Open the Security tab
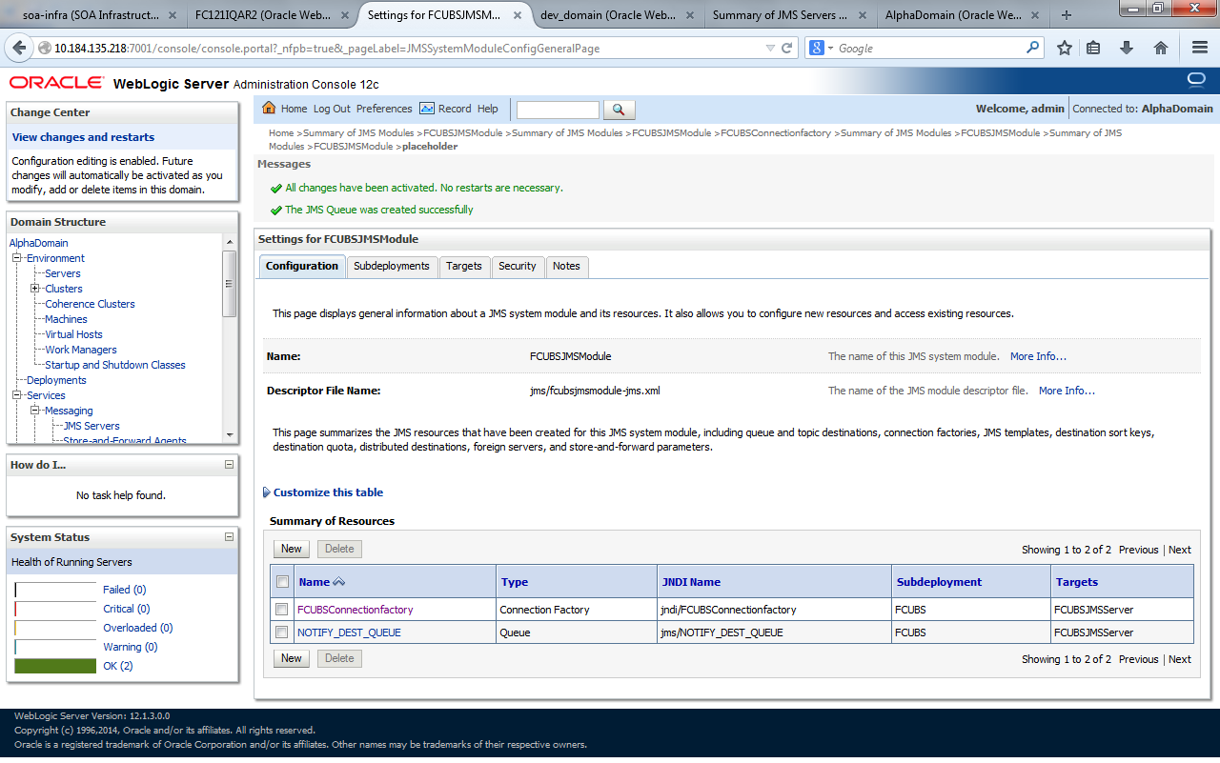1220x763 pixels. 518,267
